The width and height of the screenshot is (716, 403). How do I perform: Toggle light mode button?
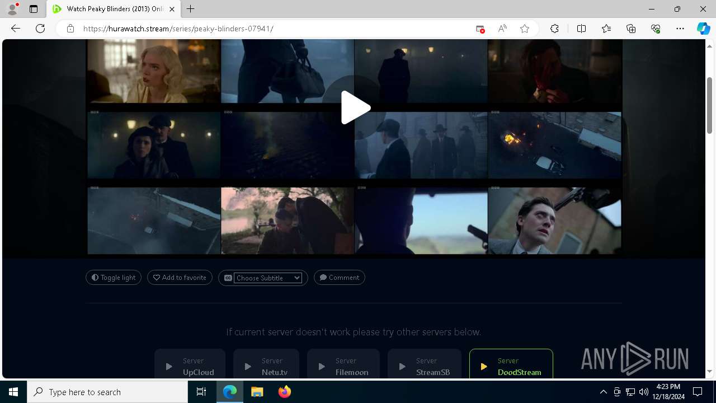pyautogui.click(x=114, y=278)
